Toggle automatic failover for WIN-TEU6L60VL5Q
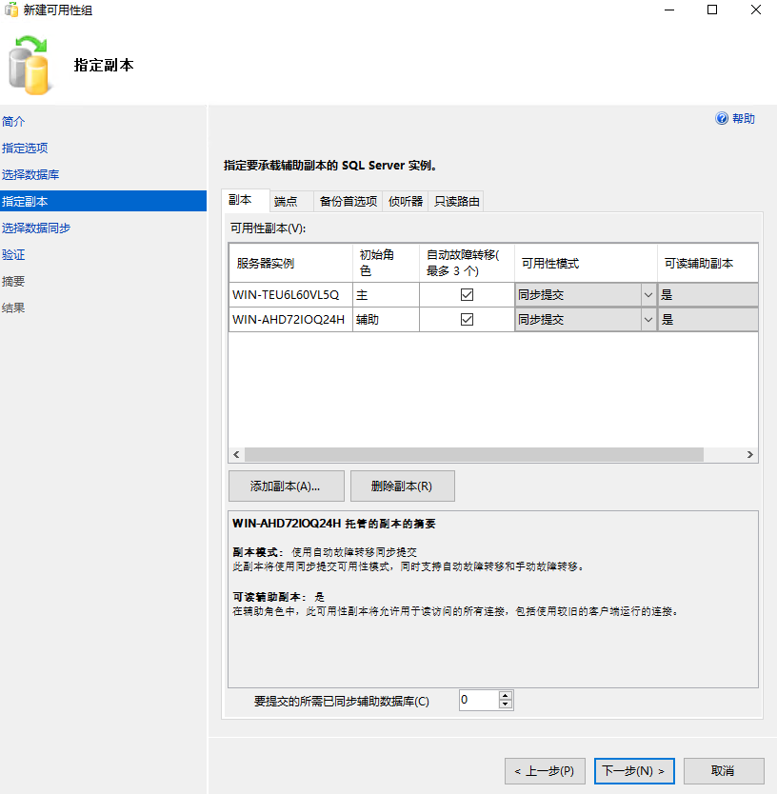This screenshot has width=777, height=794. (x=467, y=295)
